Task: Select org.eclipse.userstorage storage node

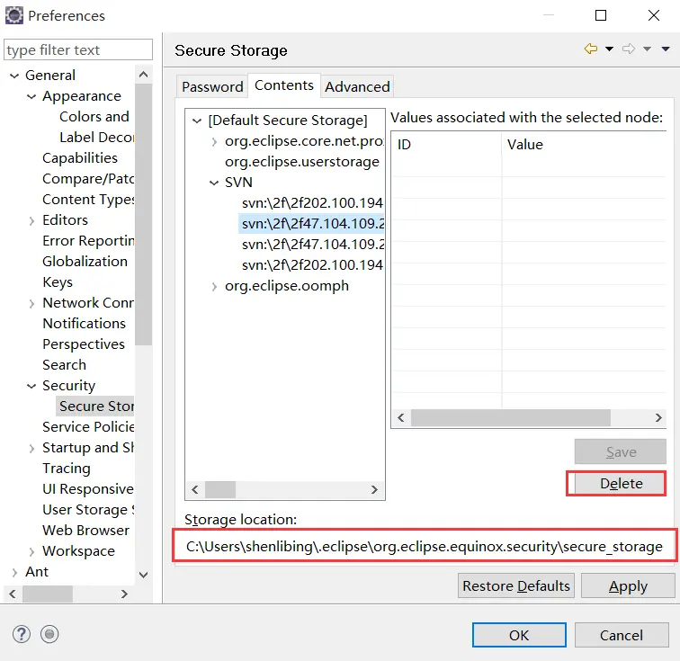Action: (302, 162)
